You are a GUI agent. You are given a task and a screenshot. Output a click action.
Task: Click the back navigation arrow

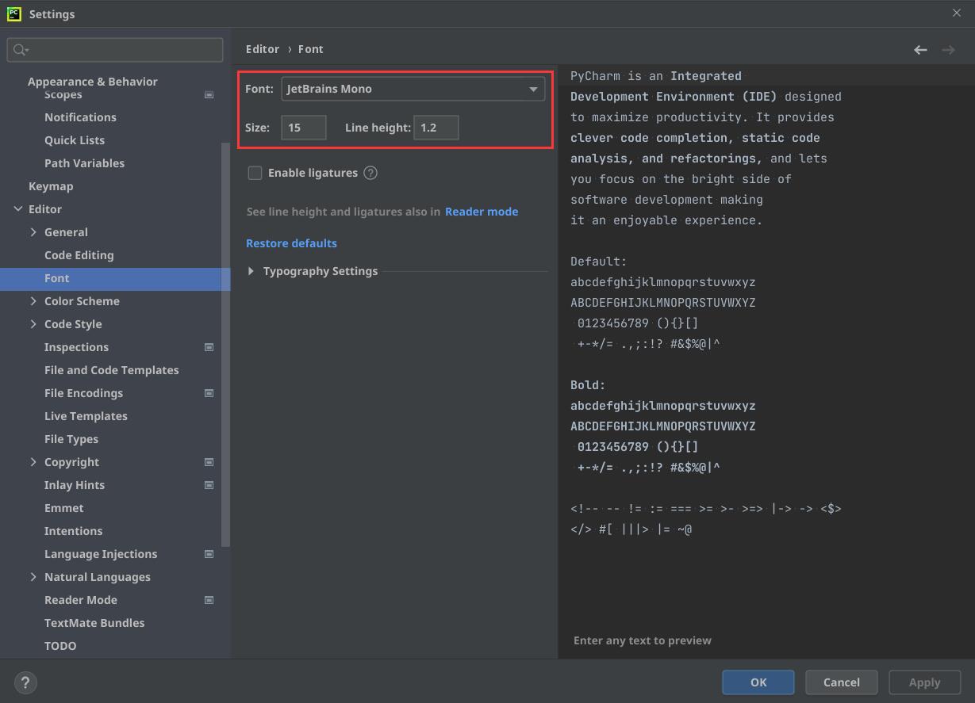click(920, 50)
